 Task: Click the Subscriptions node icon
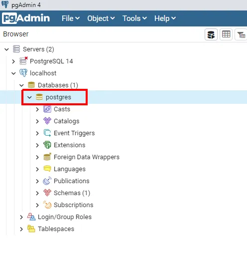pos(47,205)
